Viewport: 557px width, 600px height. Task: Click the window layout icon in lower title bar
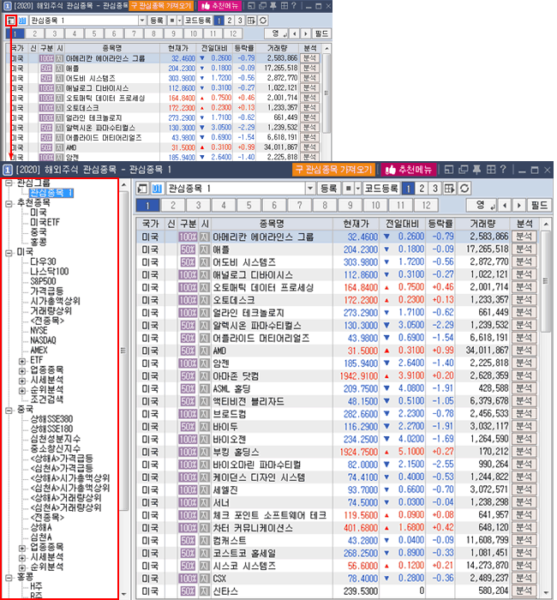(449, 170)
